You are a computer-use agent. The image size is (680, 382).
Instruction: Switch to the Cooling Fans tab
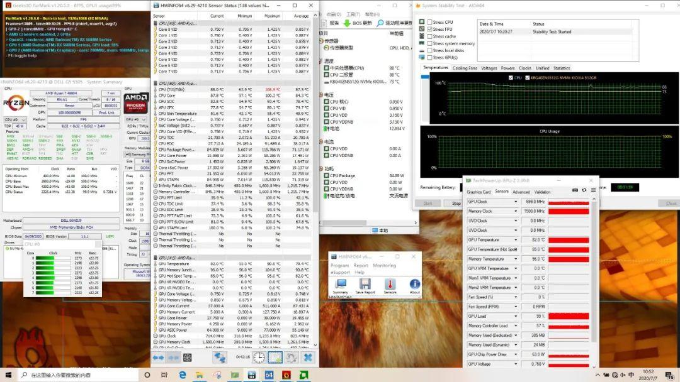[465, 68]
